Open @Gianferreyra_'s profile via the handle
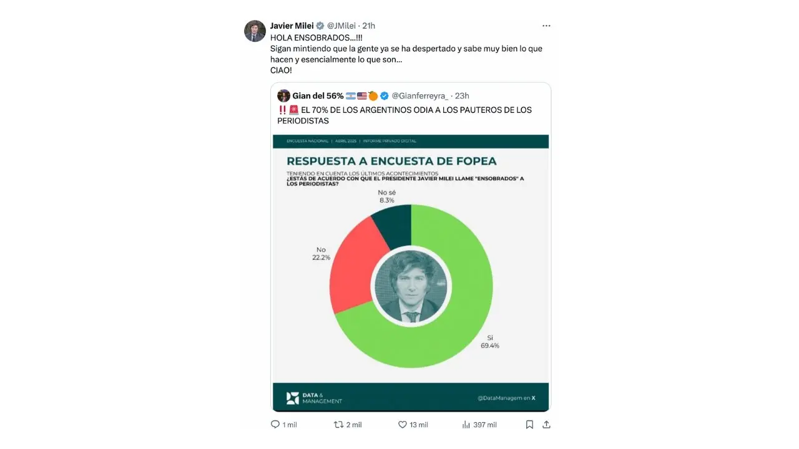 tap(419, 95)
